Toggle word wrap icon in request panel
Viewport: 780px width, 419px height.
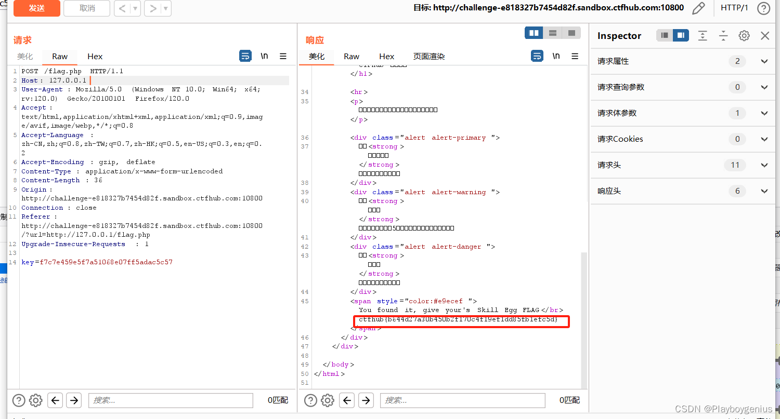(245, 56)
